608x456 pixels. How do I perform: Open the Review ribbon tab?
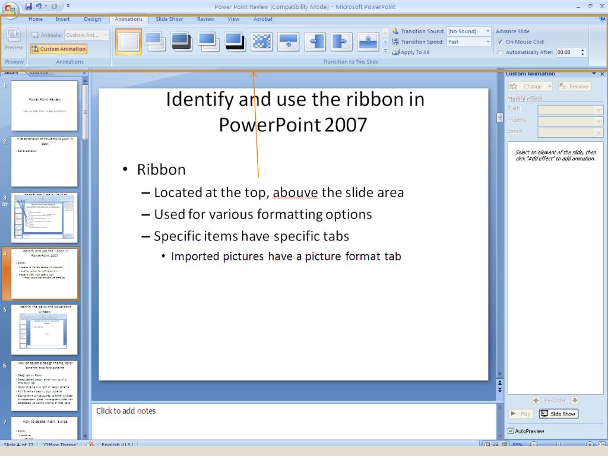pyautogui.click(x=205, y=19)
